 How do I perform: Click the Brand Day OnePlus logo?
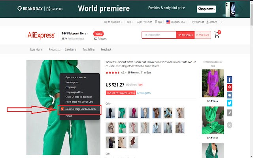40,9
